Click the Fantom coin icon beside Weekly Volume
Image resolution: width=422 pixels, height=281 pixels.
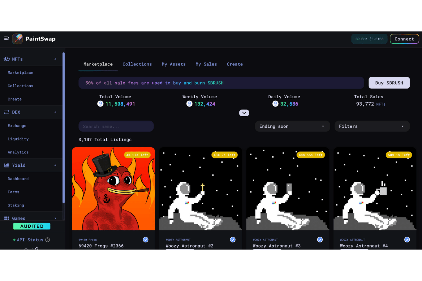coord(189,104)
